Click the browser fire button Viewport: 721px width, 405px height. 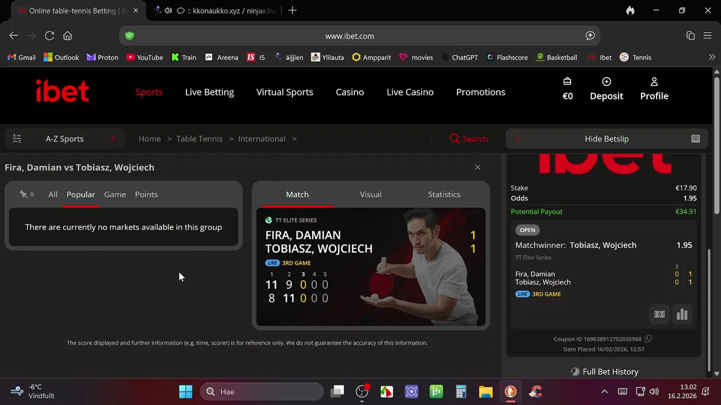[630, 10]
